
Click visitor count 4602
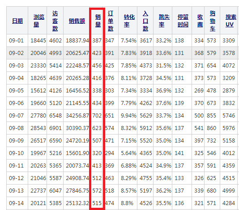[x=55, y=41]
